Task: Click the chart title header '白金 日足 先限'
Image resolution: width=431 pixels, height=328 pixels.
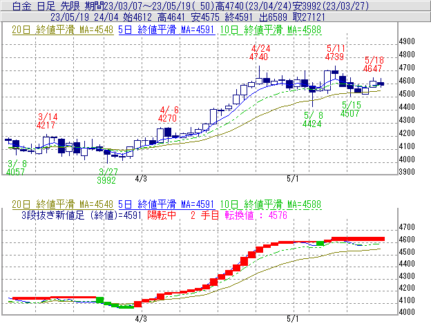Action: pos(46,6)
